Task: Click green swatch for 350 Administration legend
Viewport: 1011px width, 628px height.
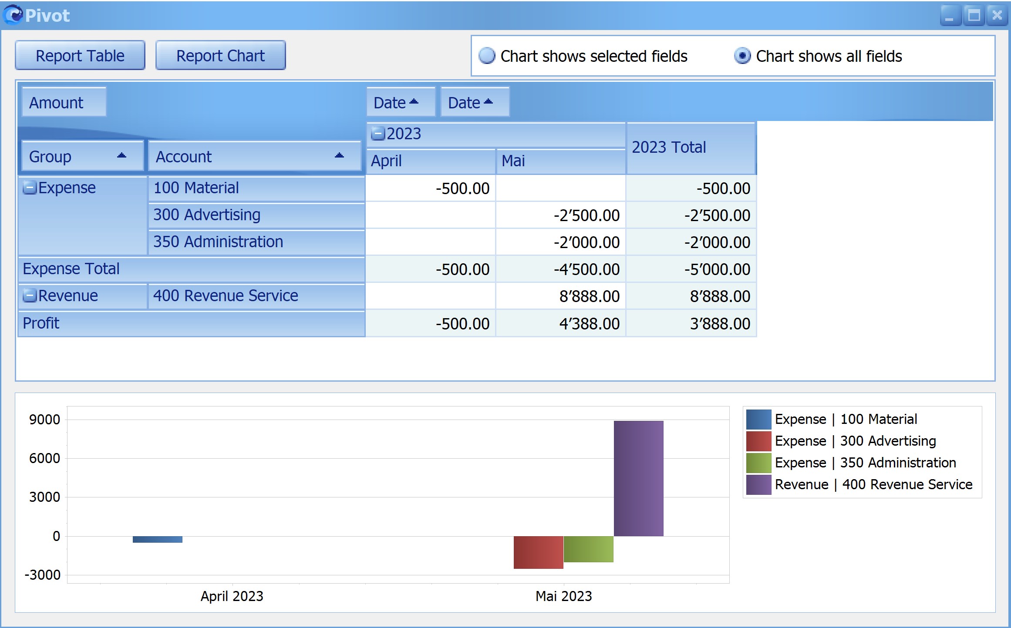Action: coord(758,463)
